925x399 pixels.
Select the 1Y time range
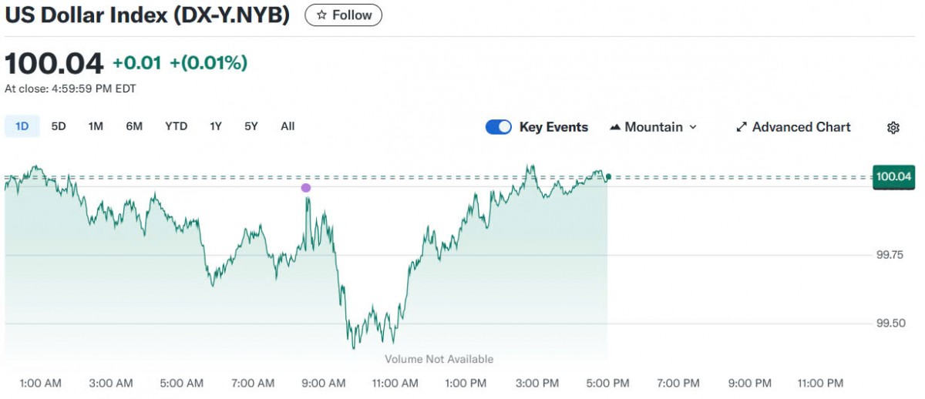click(x=216, y=126)
